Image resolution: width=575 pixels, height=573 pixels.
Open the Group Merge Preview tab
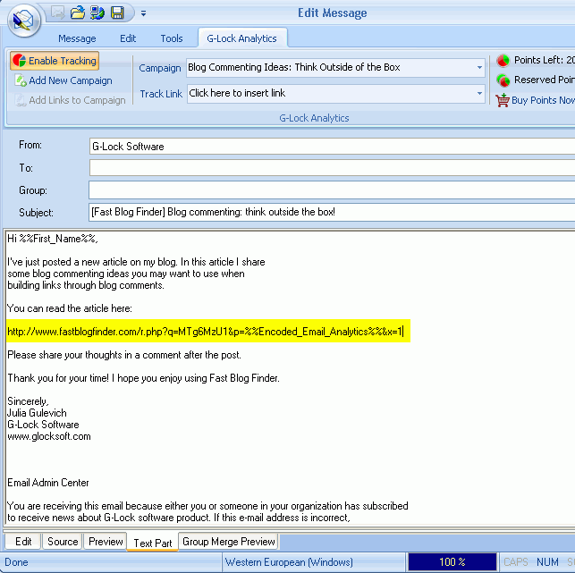pyautogui.click(x=228, y=542)
